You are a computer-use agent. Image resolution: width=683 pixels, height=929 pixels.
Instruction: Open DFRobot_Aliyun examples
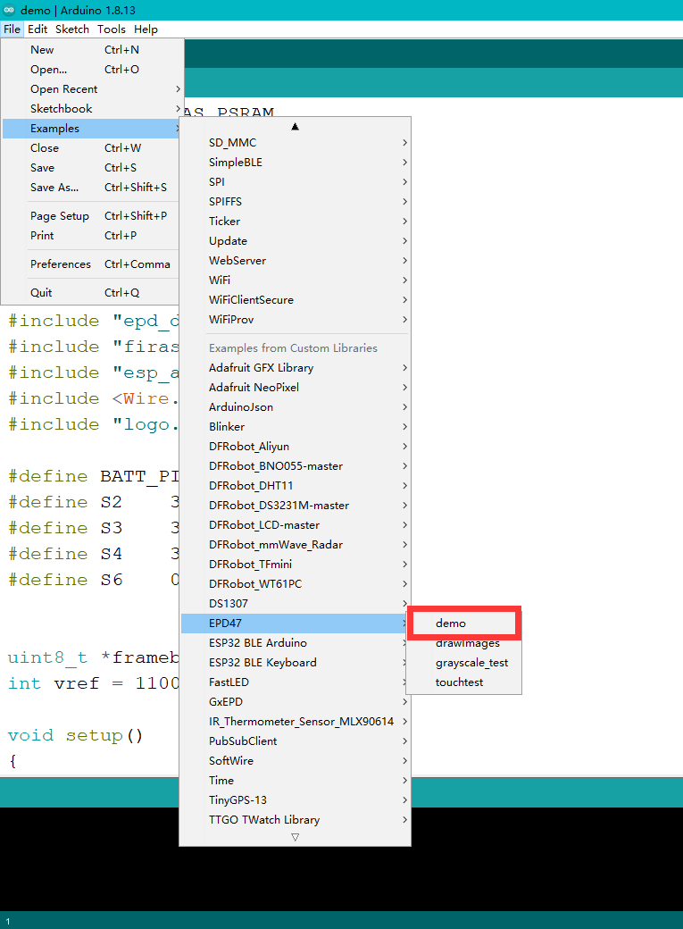(x=295, y=446)
